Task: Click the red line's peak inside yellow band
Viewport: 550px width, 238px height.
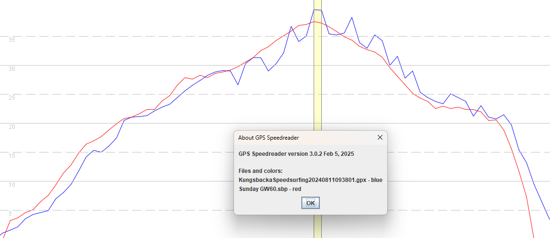Action: tap(315, 22)
